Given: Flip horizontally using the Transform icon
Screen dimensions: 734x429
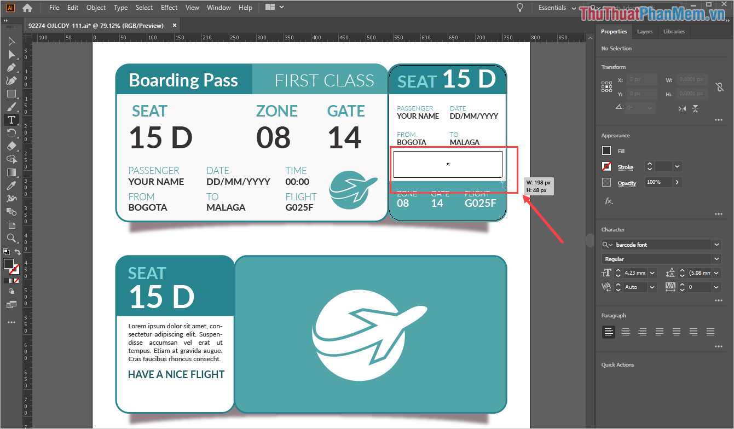Looking at the screenshot, I should point(682,108).
